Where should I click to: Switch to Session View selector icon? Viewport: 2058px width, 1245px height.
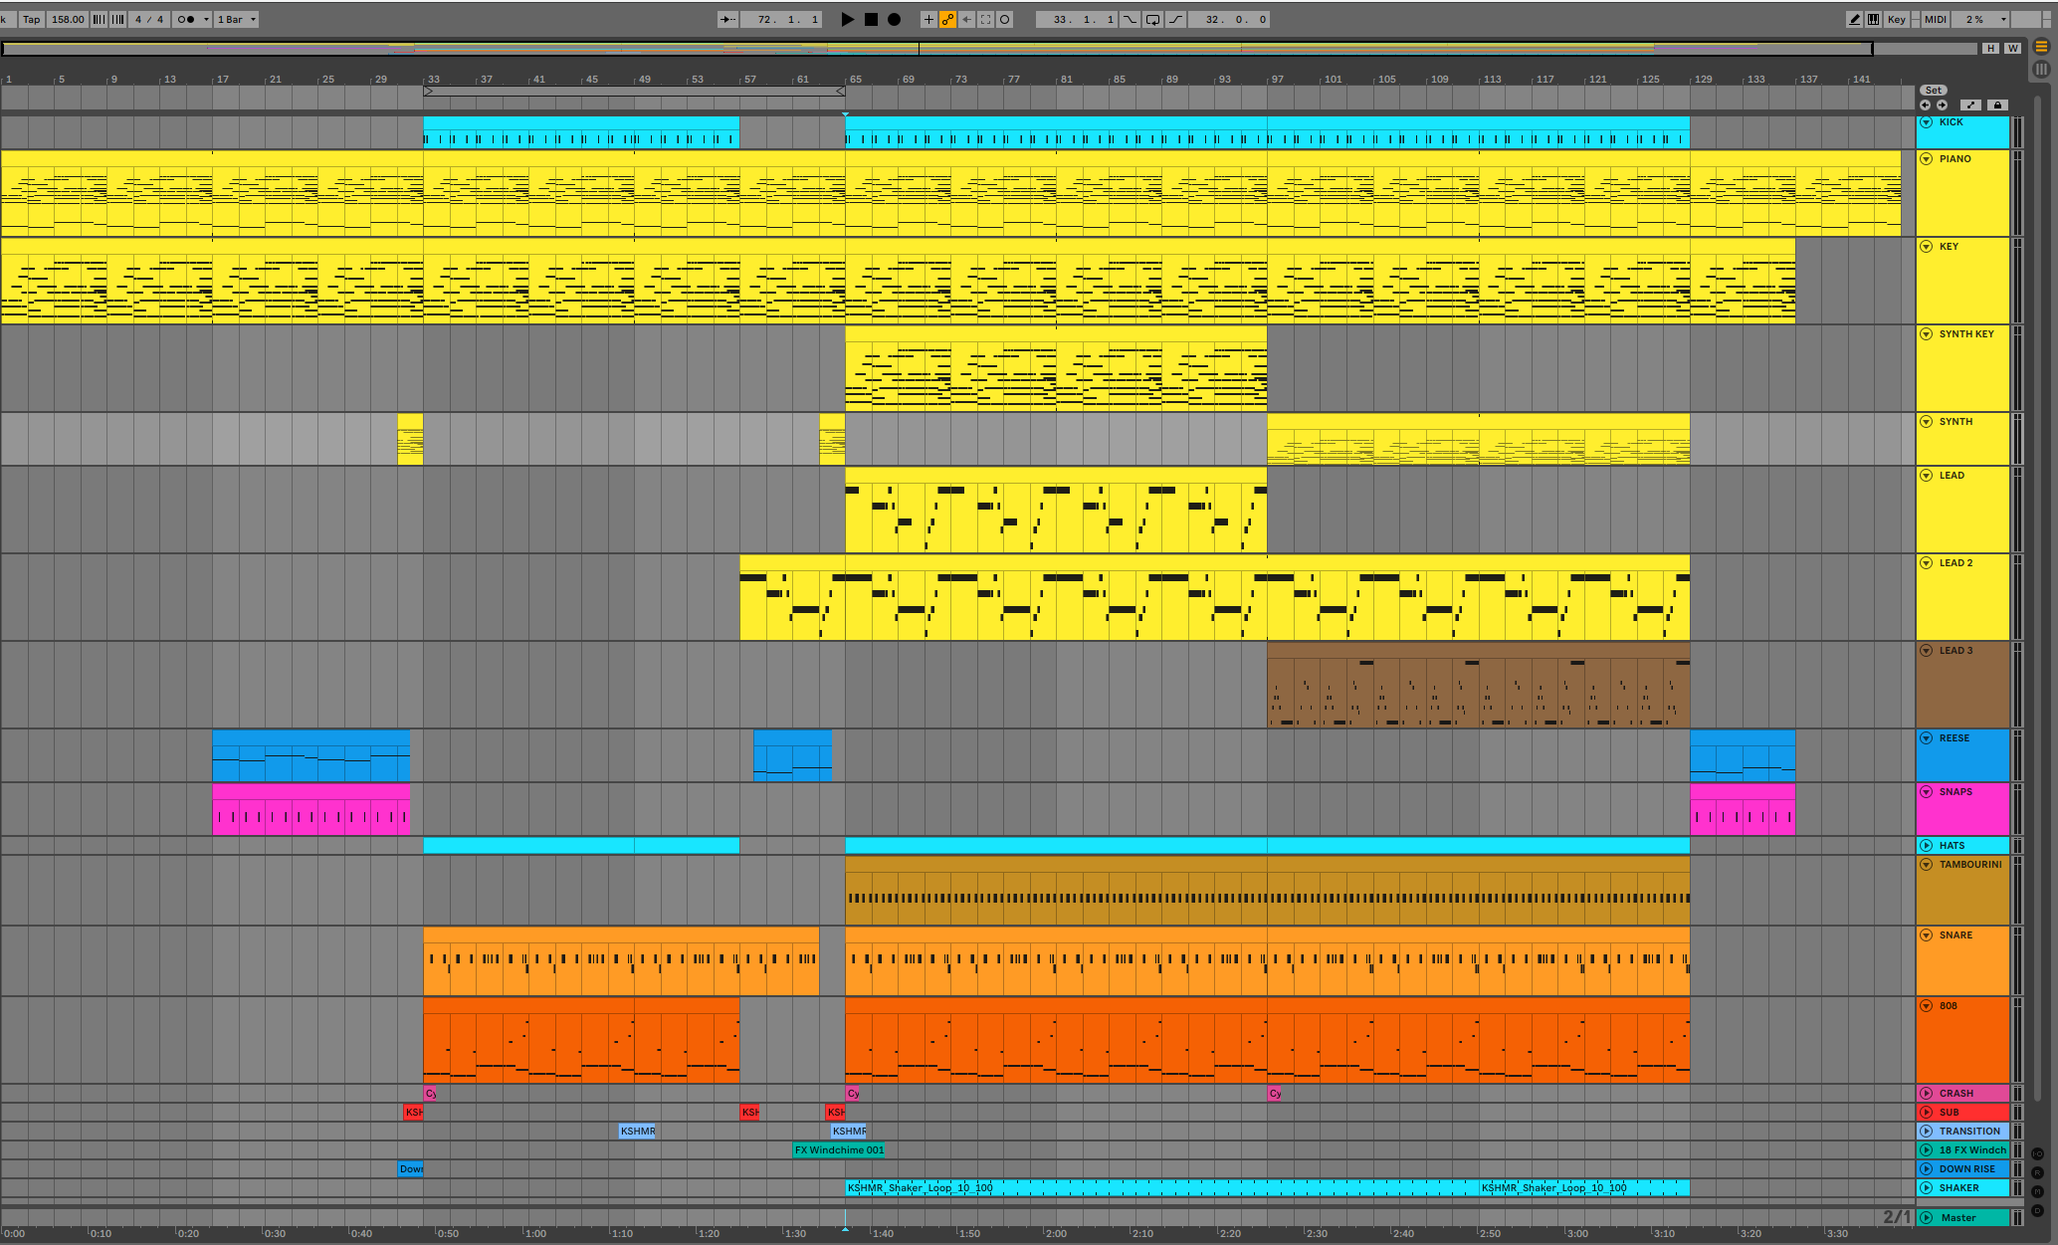coord(2041,69)
